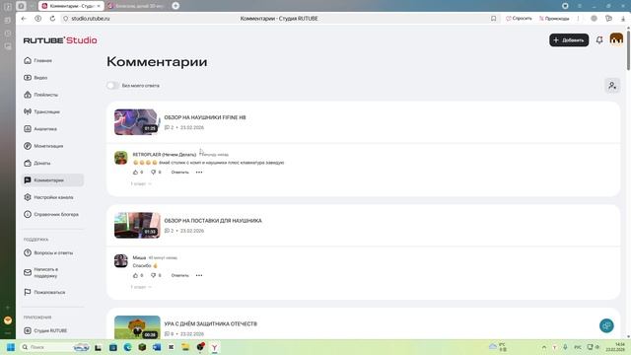Open Монетизация in the sidebar
Screen dimensions: 631x355
(x=43, y=146)
